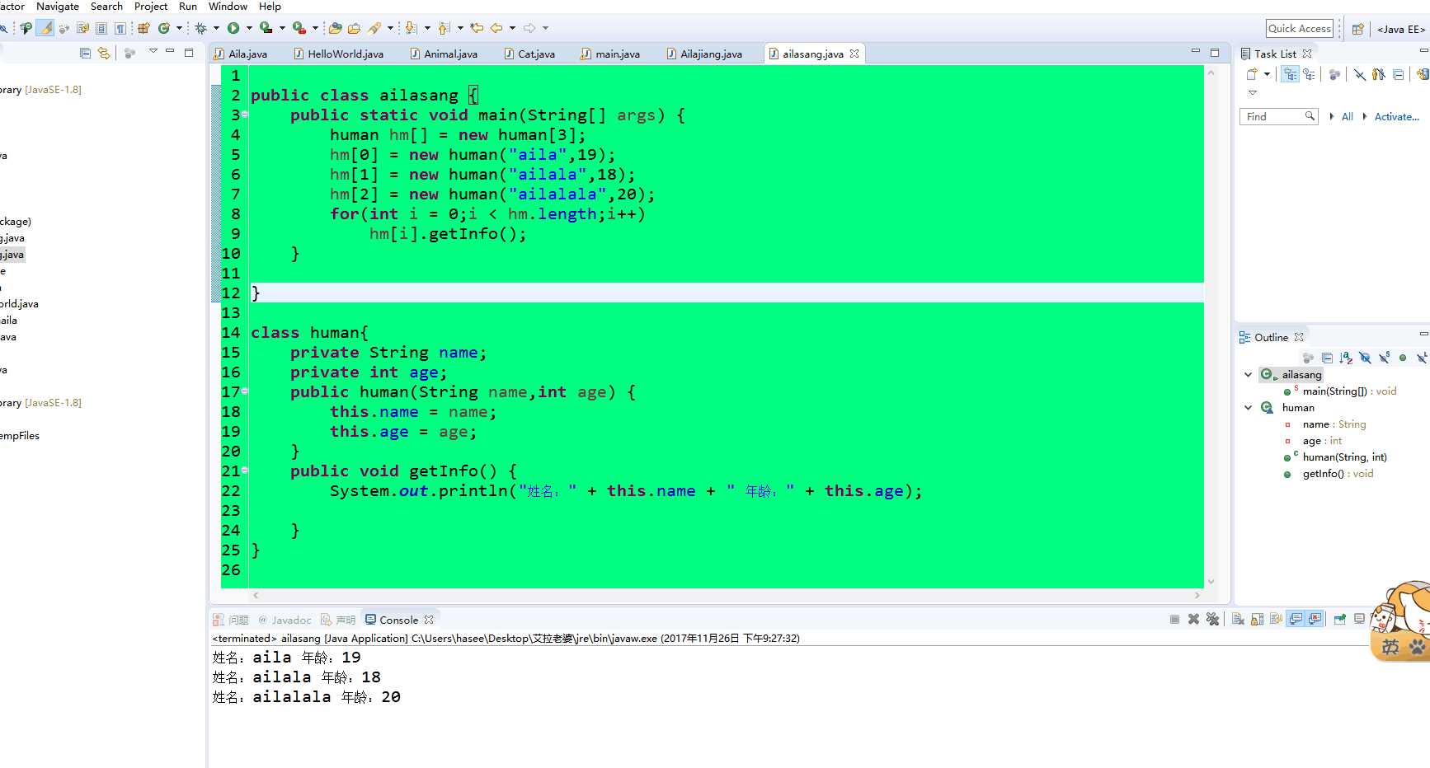The height and width of the screenshot is (768, 1430).
Task: Toggle Hide Static Members in Outline
Action: (x=1384, y=358)
